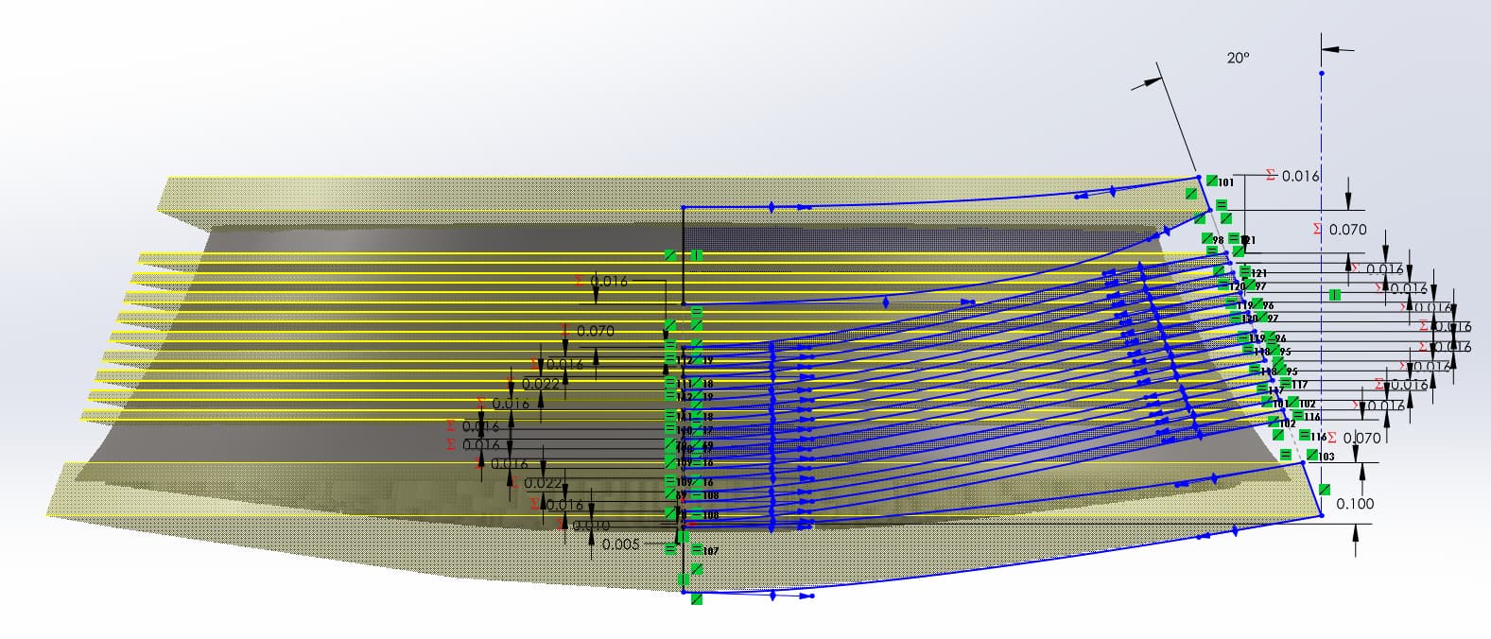This screenshot has height=639, width=1491.
Task: Select the topmost 0.016 dimension on the left
Action: [608, 281]
